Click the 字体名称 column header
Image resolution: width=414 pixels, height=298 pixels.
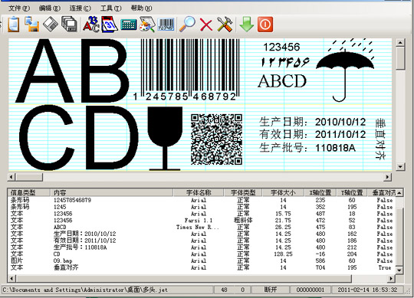point(199,192)
